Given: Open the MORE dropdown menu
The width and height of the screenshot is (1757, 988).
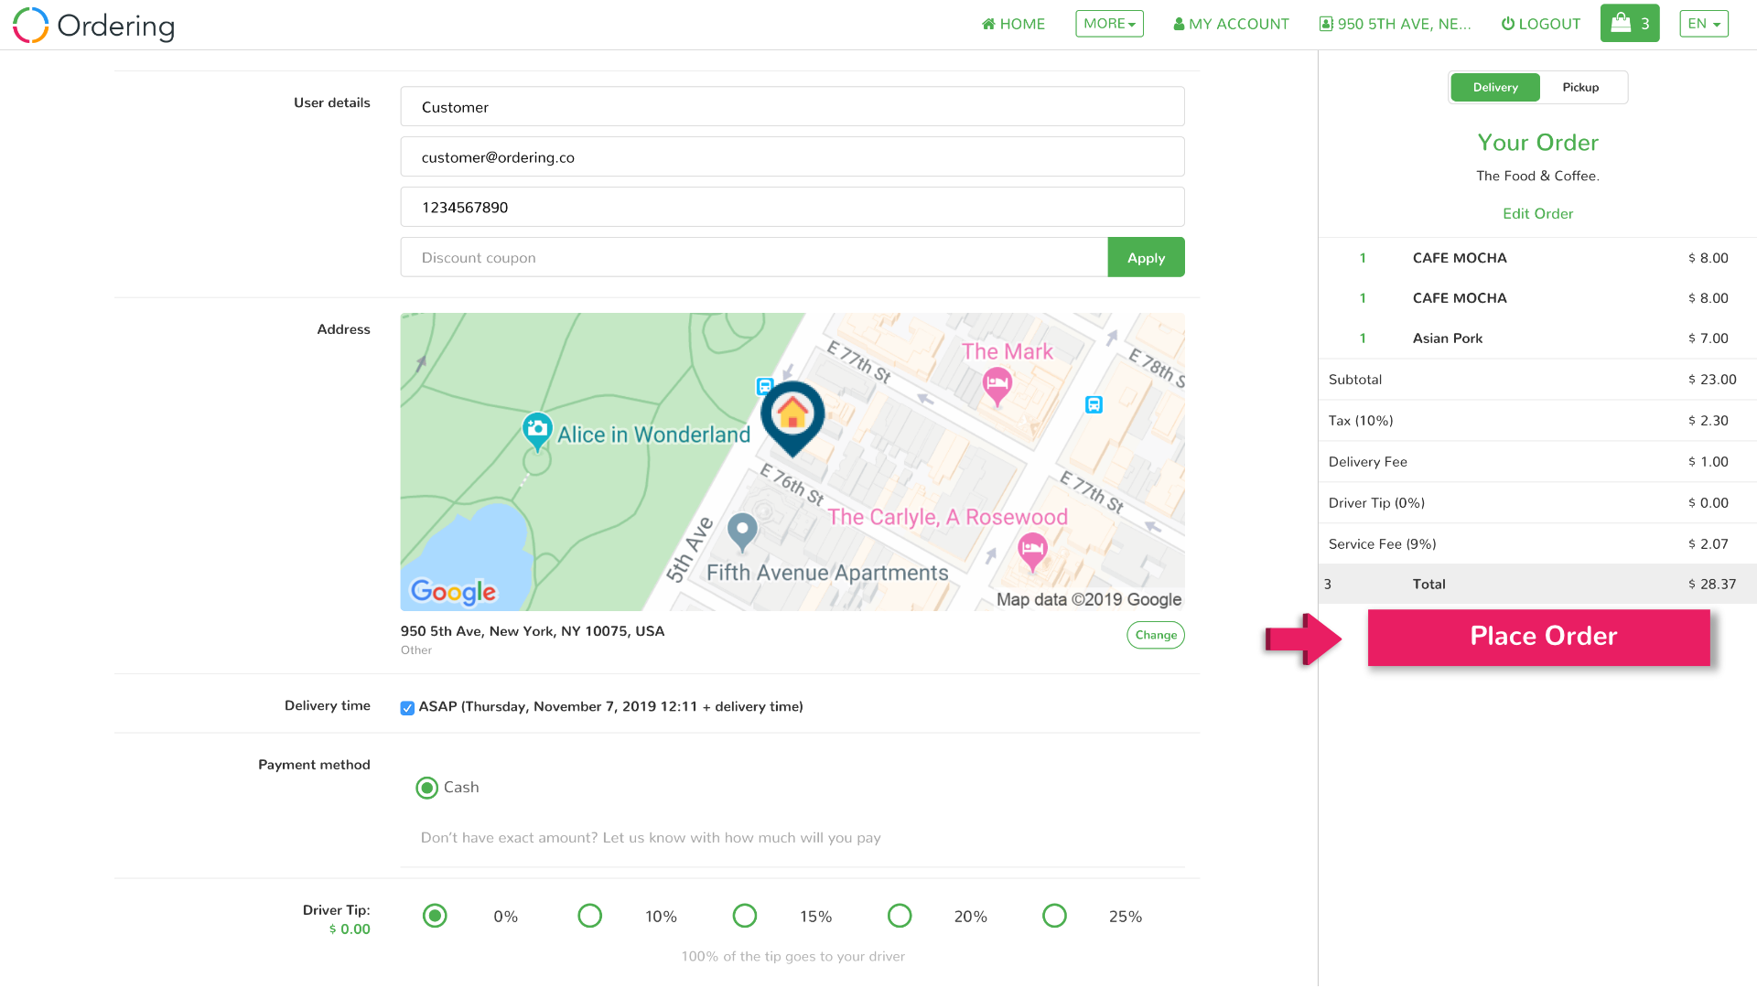Looking at the screenshot, I should pos(1109,24).
